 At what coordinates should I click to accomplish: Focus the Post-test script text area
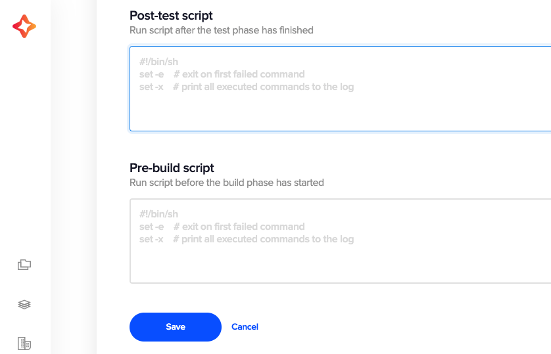(x=340, y=89)
